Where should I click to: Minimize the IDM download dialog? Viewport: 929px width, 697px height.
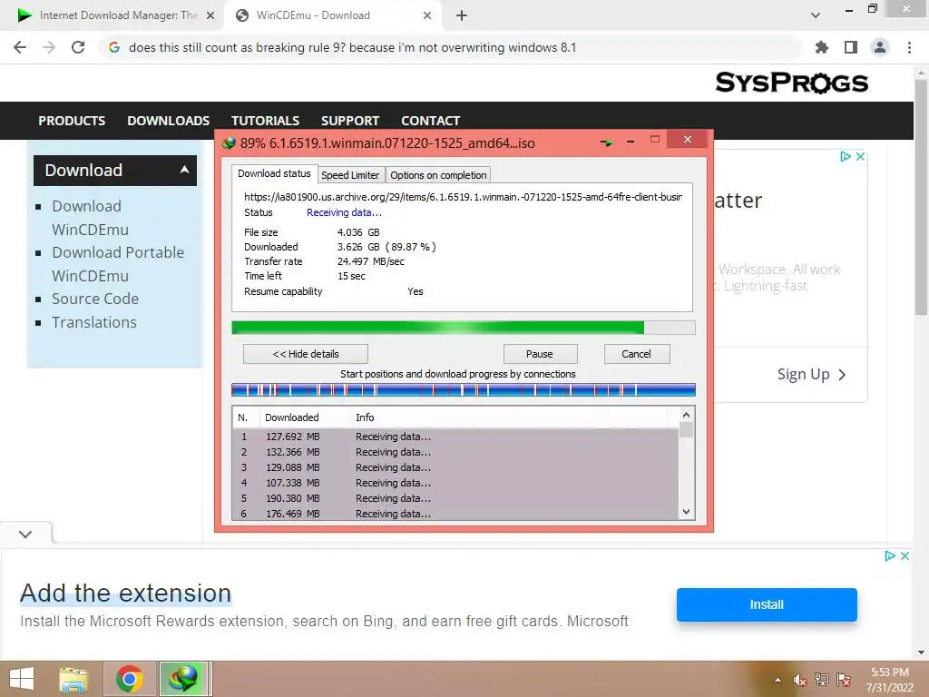point(631,141)
